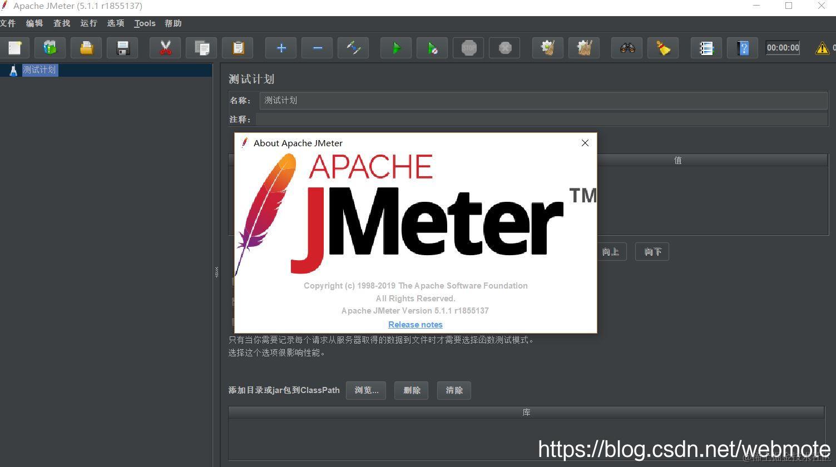The width and height of the screenshot is (836, 467).
Task: Open the 编辑 menu
Action: click(x=34, y=23)
